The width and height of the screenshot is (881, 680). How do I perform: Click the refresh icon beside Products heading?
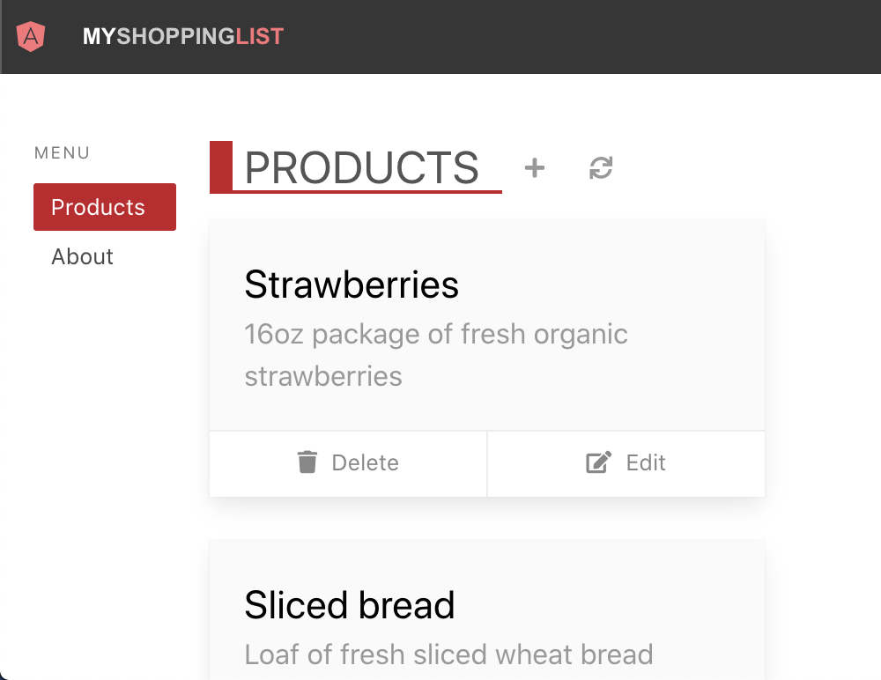pos(600,167)
